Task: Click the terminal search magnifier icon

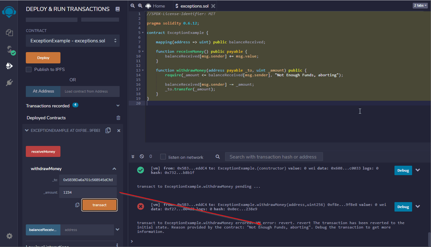Action: pyautogui.click(x=218, y=157)
